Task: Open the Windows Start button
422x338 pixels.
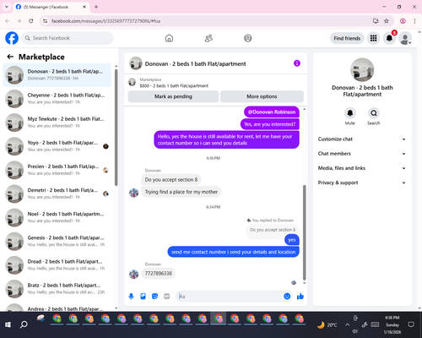Action: [8, 324]
